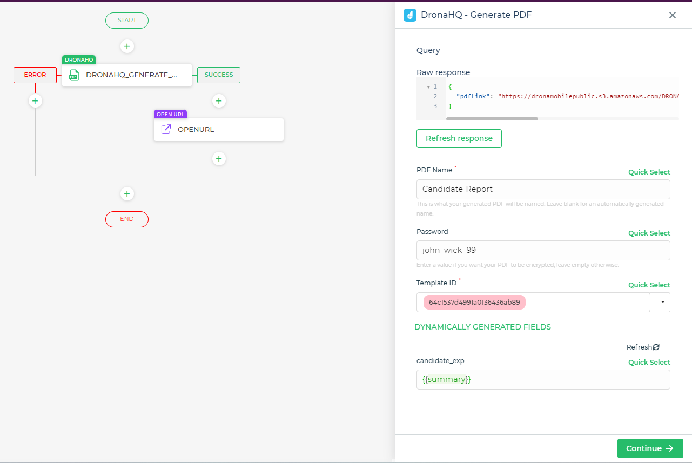Click the OPEN URL tag on node

coord(170,114)
